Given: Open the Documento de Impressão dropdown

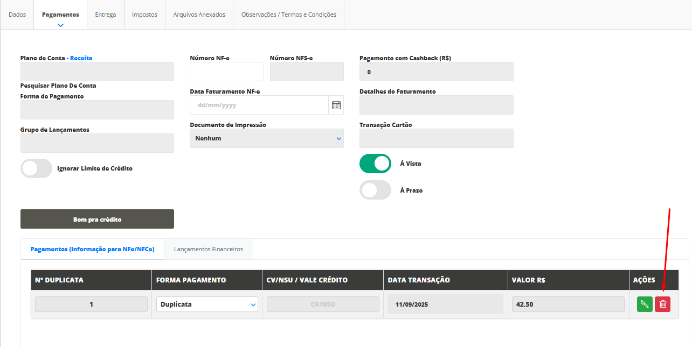Looking at the screenshot, I should pyautogui.click(x=267, y=138).
